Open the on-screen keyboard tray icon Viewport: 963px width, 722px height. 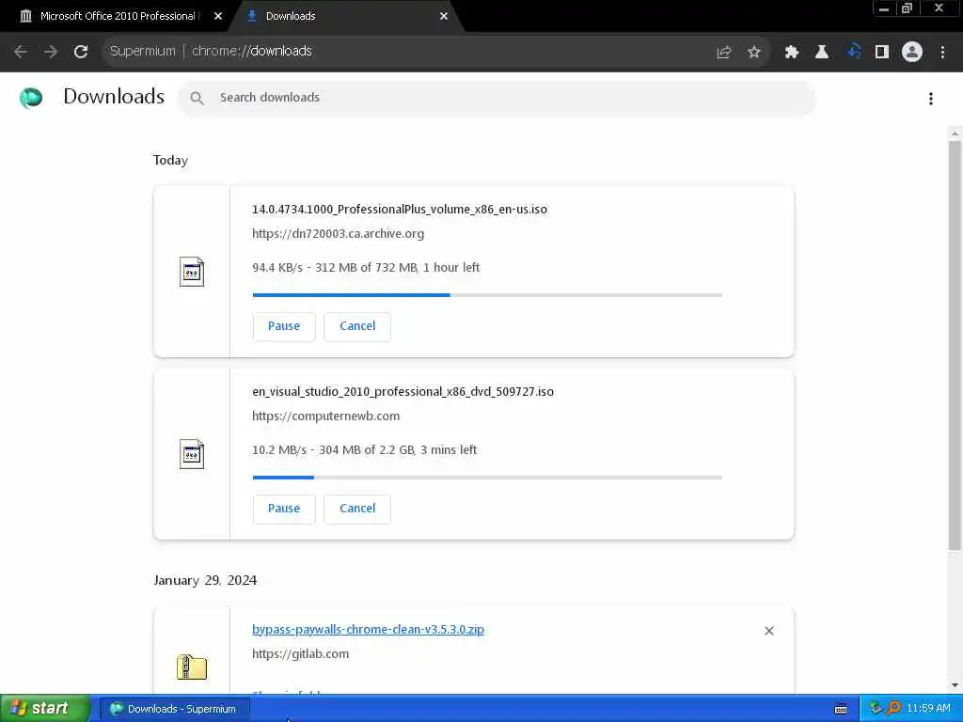coord(841,709)
